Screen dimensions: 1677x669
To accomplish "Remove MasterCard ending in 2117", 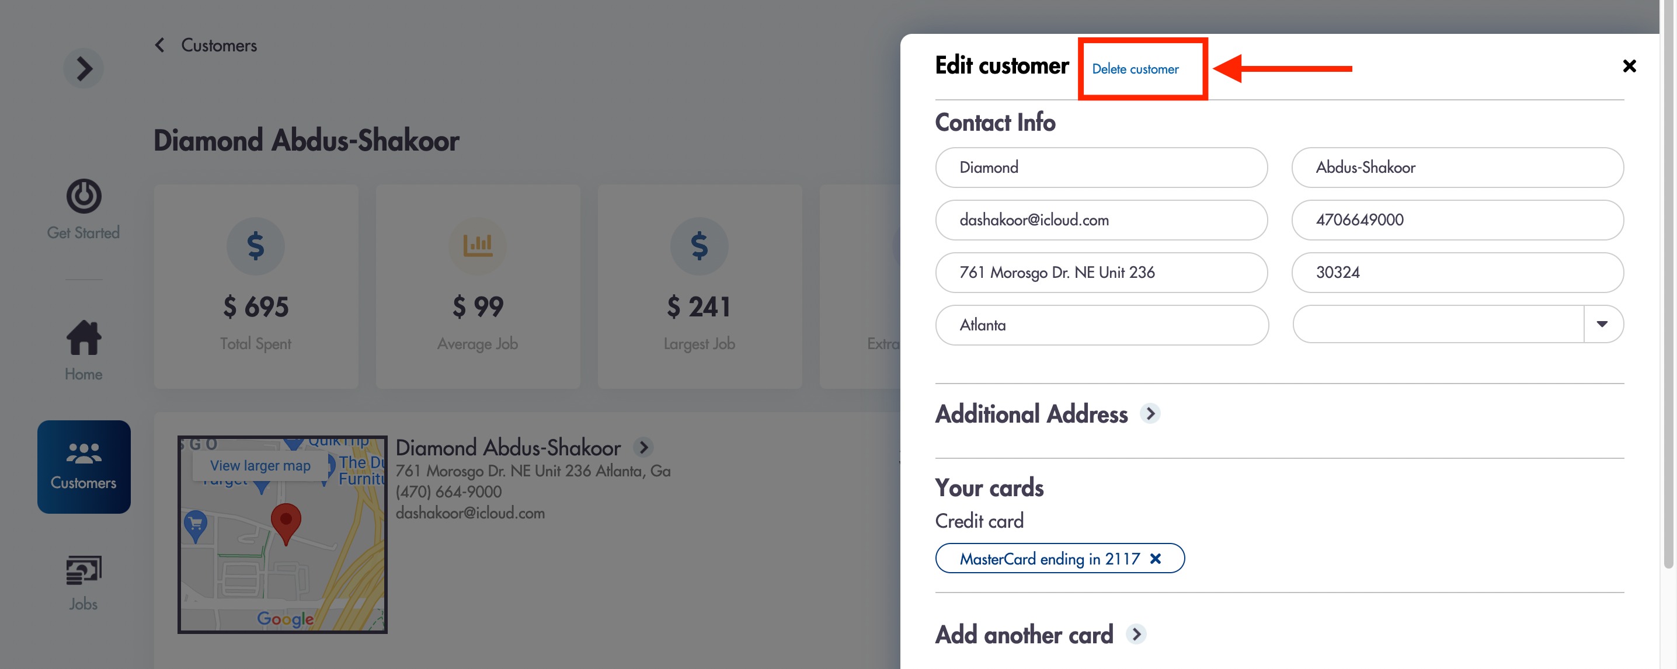I will 1156,558.
